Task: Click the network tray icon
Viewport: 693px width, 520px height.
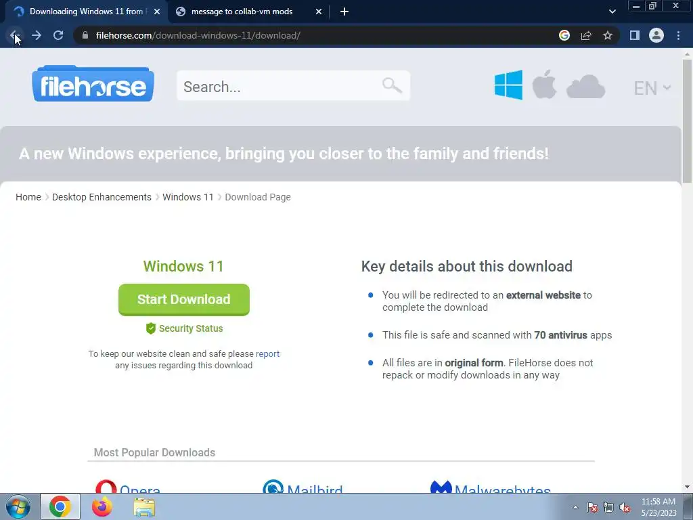Action: pyautogui.click(x=608, y=507)
